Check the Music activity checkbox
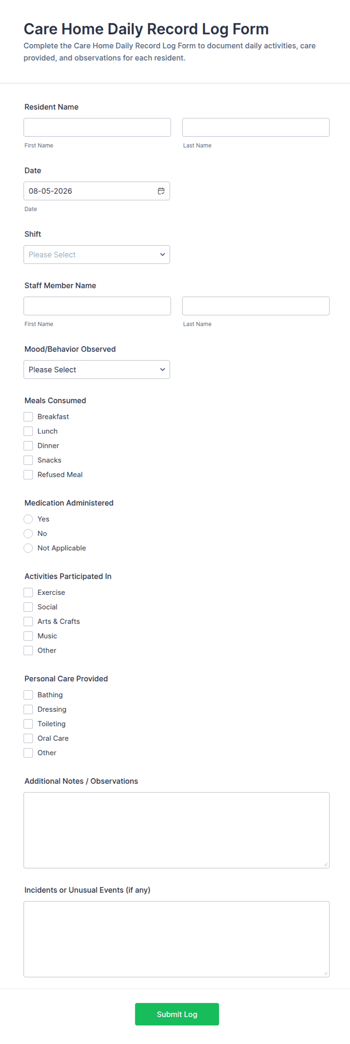Viewport: 350px width, 1044px height. (28, 636)
